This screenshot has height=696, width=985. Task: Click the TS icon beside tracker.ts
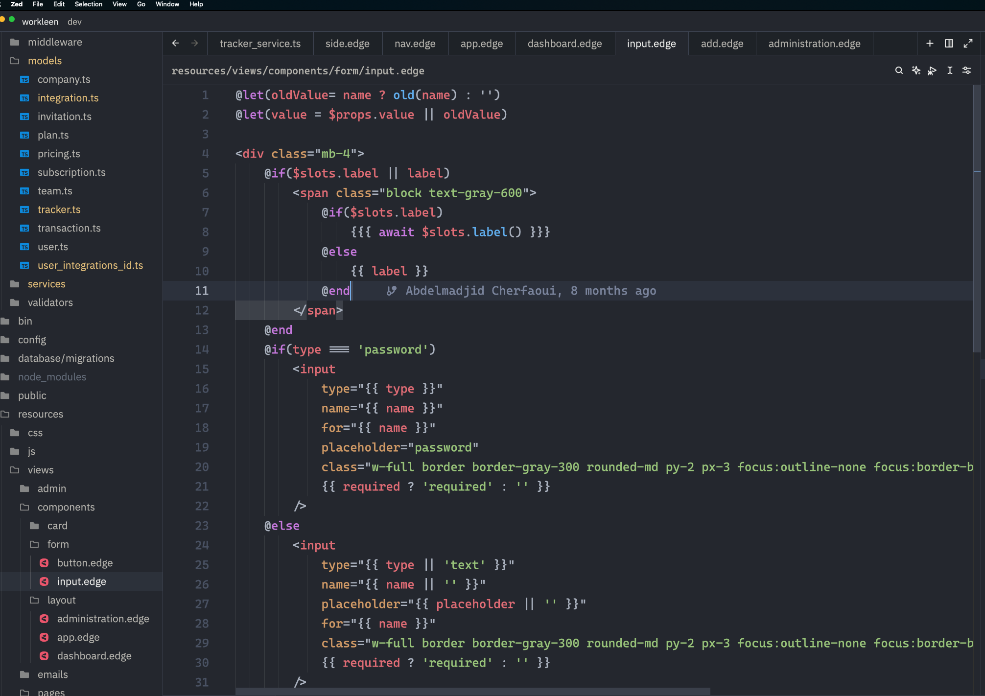(x=24, y=209)
